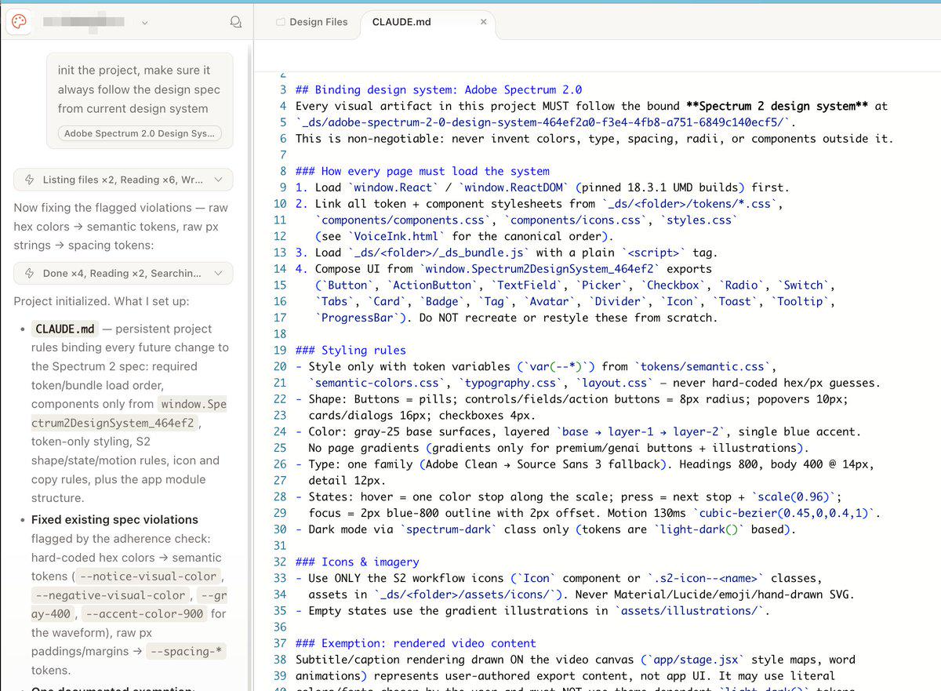Select the CLAUDE.md tab
Viewport: 941px width, 691px height.
pos(401,22)
